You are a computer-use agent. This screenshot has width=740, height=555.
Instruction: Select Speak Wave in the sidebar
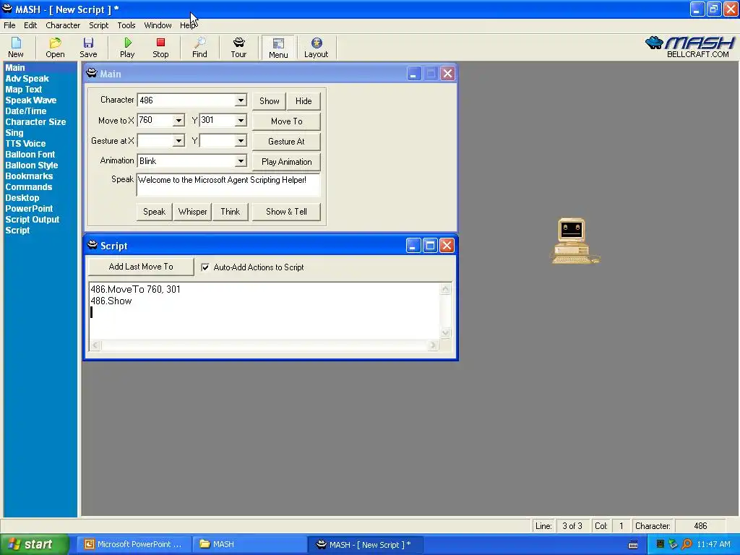[x=30, y=100]
